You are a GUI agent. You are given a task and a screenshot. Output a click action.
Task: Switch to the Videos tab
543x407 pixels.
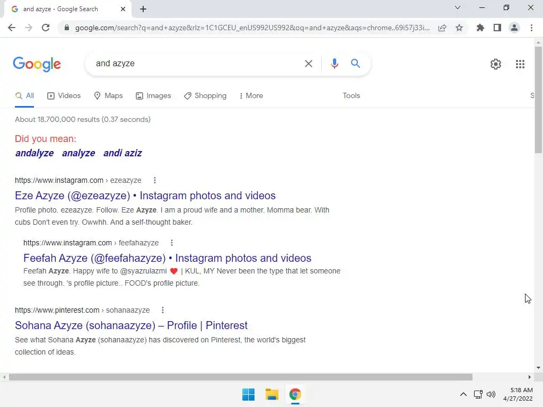(64, 96)
